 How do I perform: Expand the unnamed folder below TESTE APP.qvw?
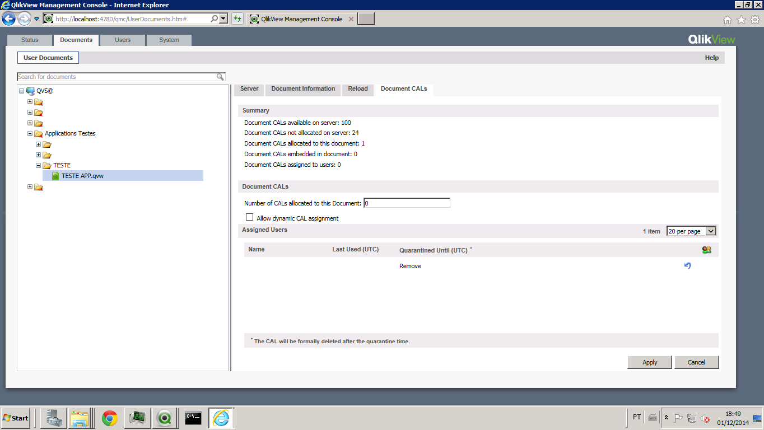(x=30, y=187)
